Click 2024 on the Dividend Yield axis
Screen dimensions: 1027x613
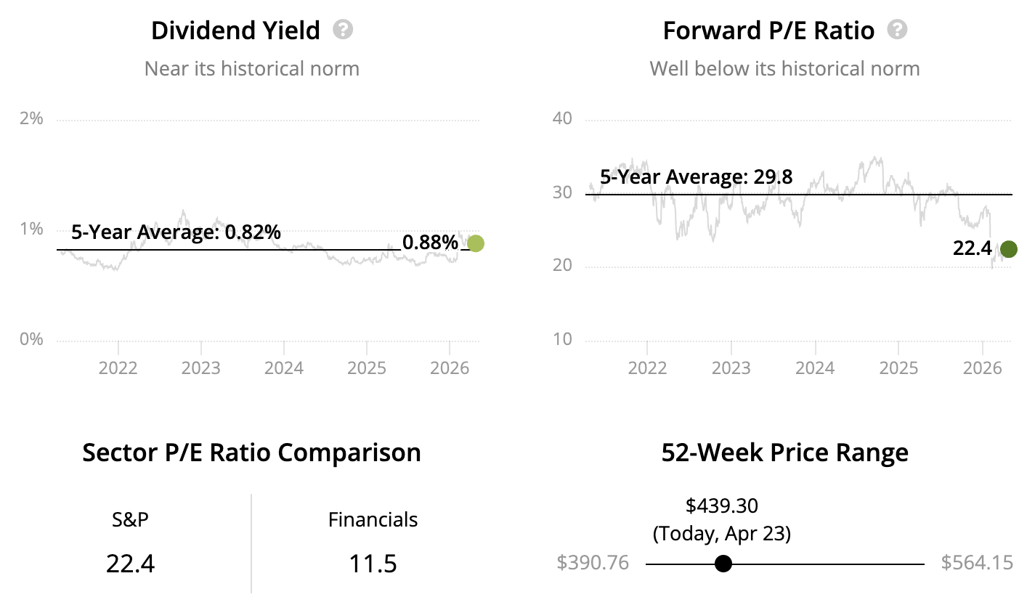pyautogui.click(x=284, y=368)
